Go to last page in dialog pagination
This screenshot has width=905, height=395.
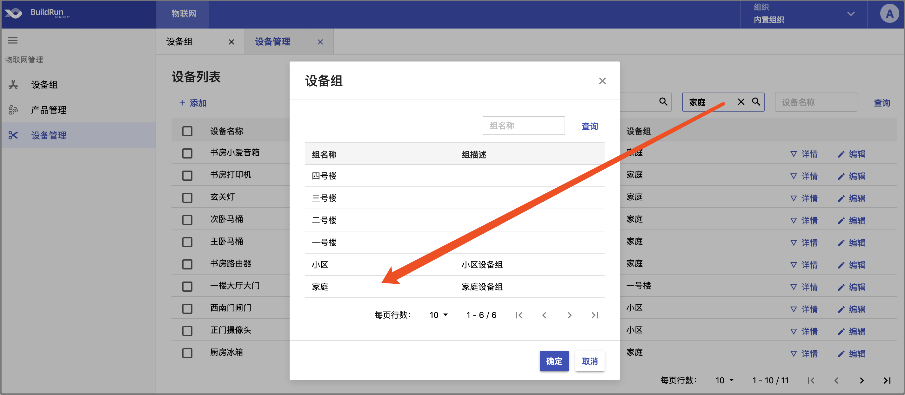click(595, 315)
